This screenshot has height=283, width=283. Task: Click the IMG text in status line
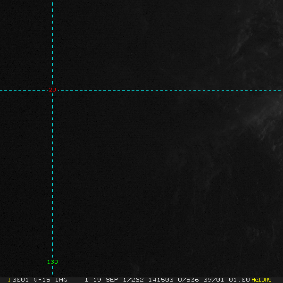(61, 280)
